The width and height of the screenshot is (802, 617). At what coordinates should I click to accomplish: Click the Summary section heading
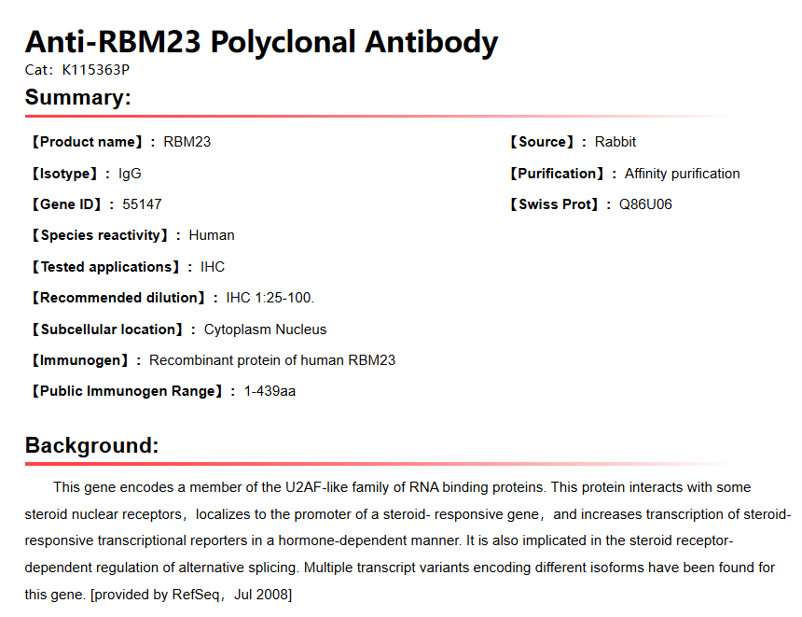tap(77, 97)
